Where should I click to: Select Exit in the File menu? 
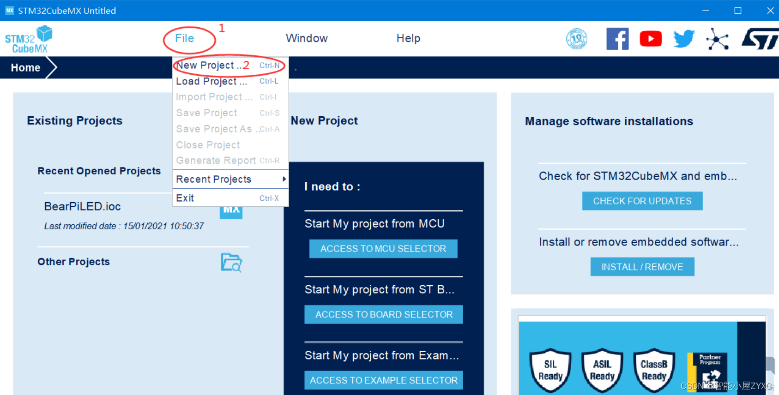point(230,198)
